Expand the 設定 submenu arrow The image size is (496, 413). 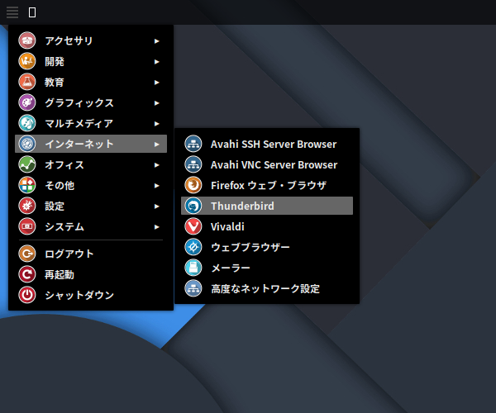coord(156,206)
